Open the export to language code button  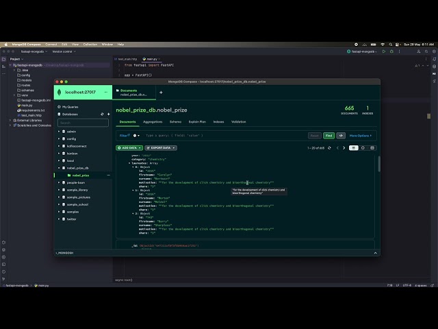[341, 136]
